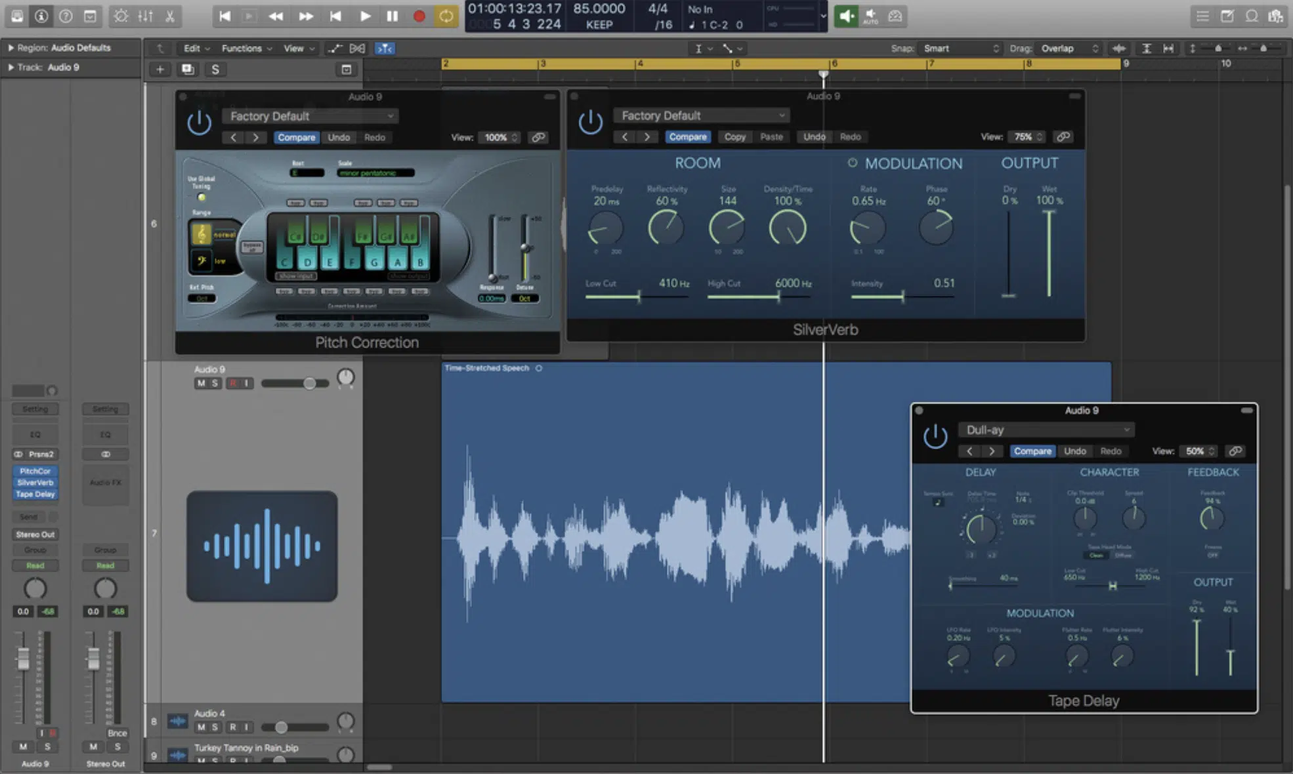Toggle Pitch Correction plugin power button
Image resolution: width=1293 pixels, height=774 pixels.
pos(199,123)
